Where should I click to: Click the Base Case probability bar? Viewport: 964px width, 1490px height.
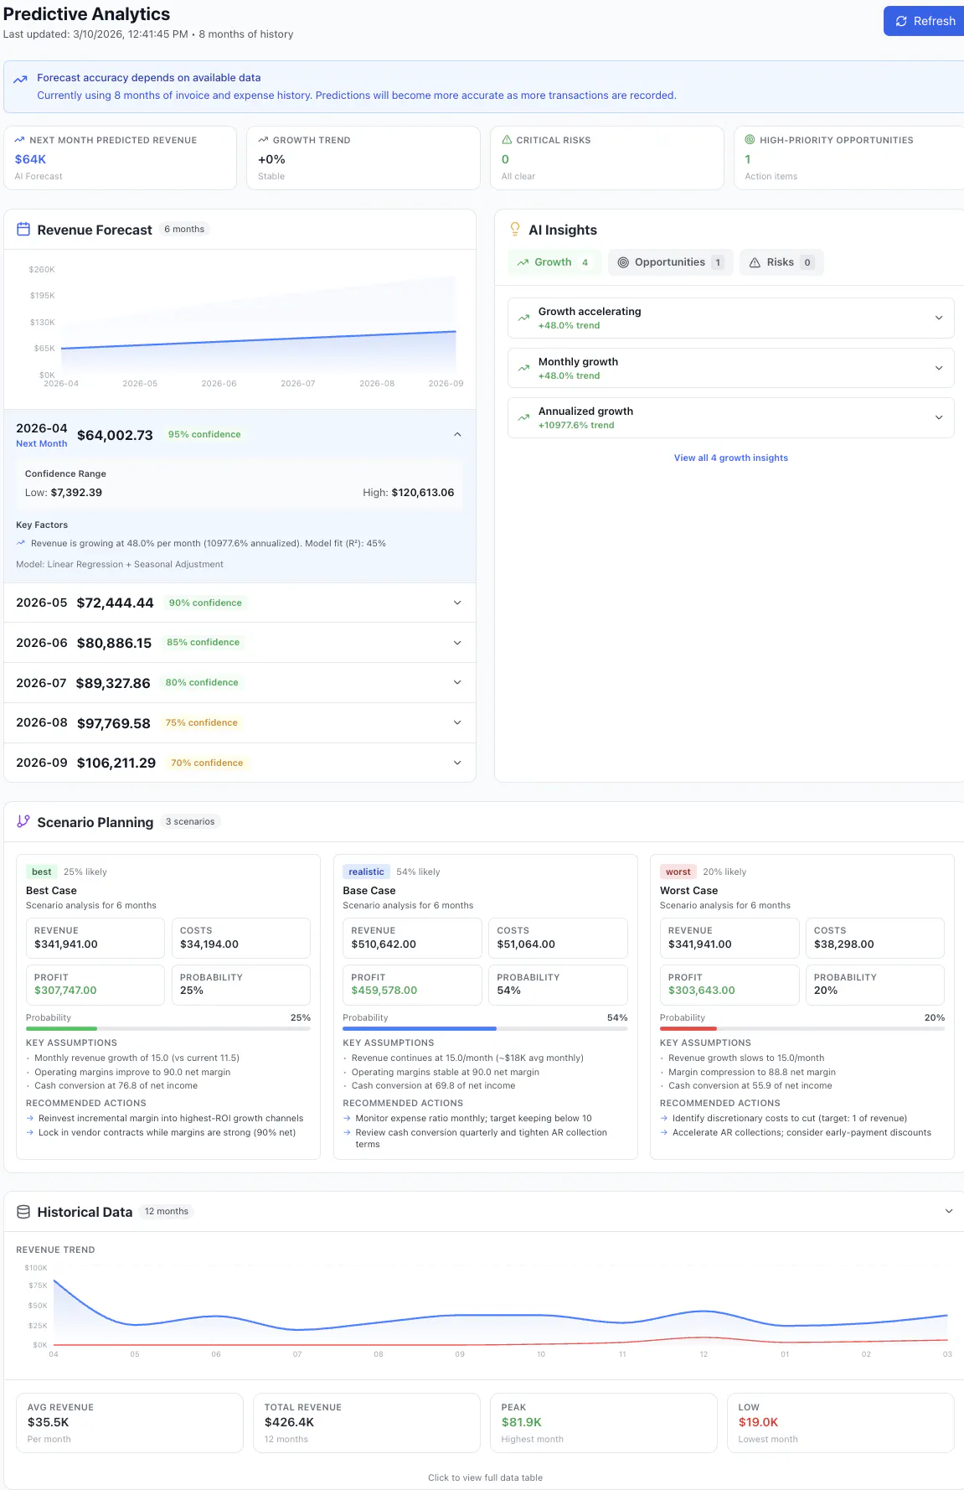pyautogui.click(x=485, y=1028)
